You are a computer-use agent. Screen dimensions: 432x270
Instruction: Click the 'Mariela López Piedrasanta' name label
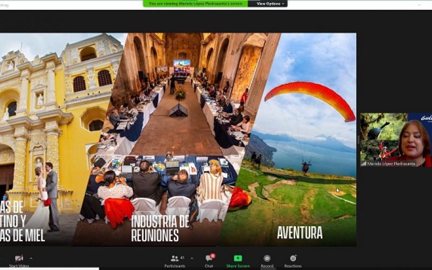coord(391,164)
